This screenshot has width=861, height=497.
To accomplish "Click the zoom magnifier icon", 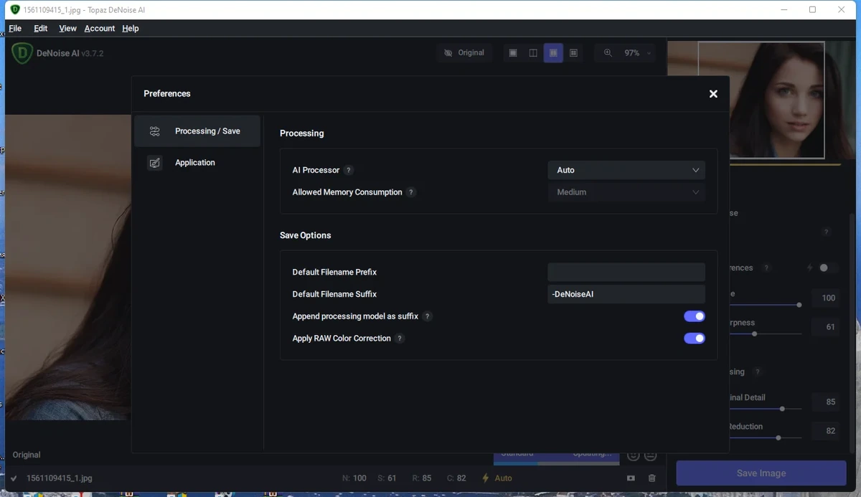I will [x=608, y=53].
